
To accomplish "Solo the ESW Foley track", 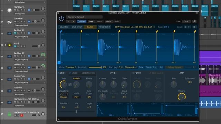I will 18,21.
